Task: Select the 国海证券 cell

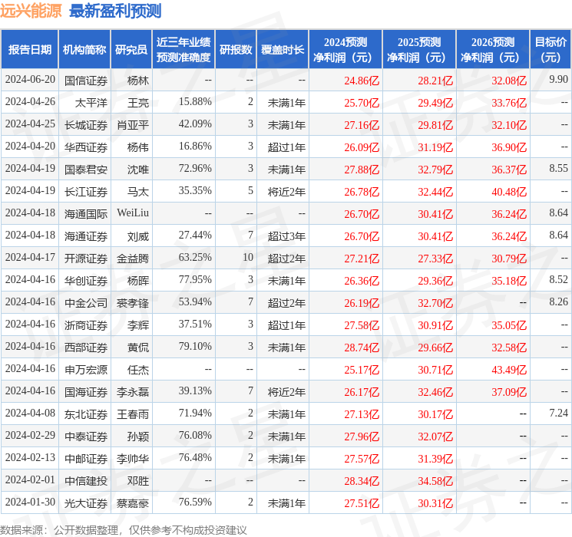Action: point(86,392)
